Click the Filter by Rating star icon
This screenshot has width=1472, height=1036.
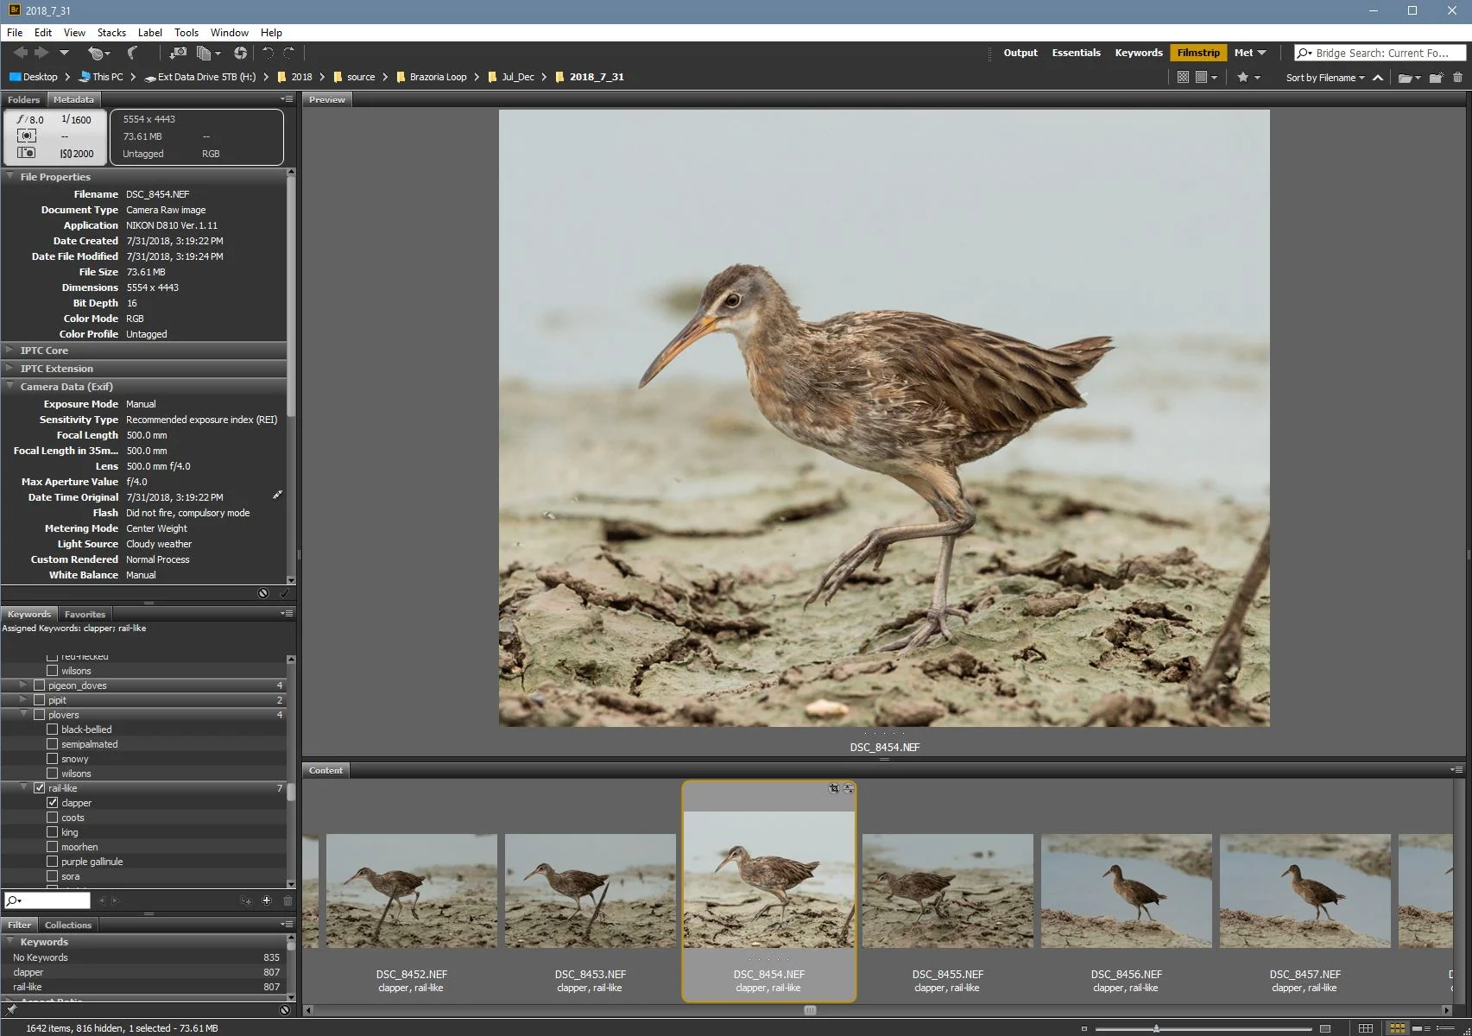(x=1242, y=78)
